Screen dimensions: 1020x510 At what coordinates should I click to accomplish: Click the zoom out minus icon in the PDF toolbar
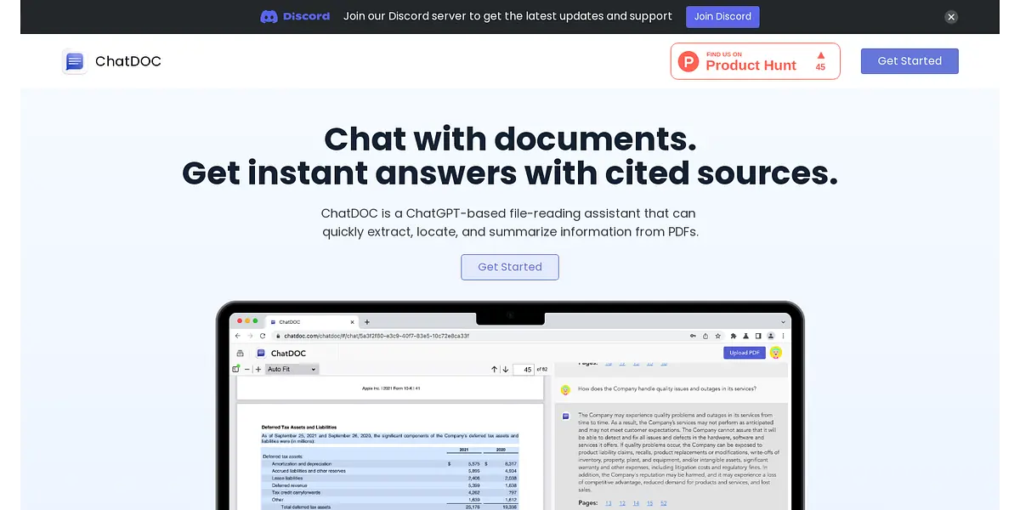coord(247,370)
